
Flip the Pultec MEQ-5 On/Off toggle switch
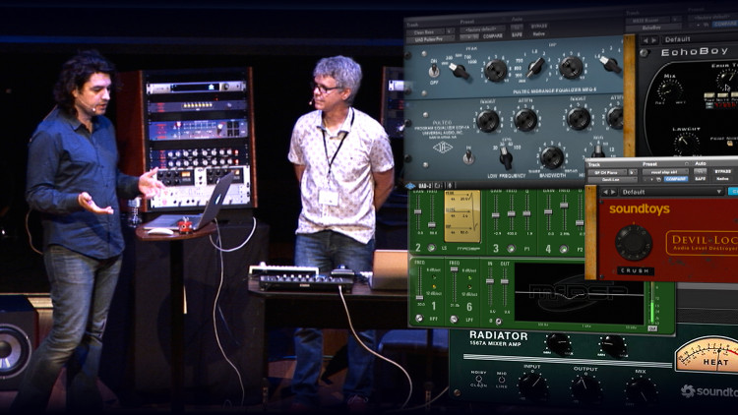[434, 71]
